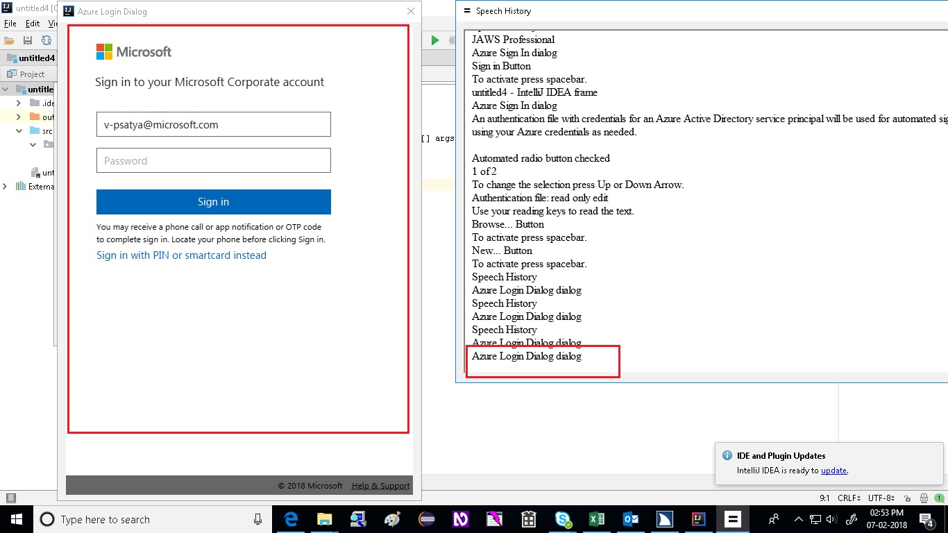This screenshot has width=948, height=533.
Task: Click the Save All toolbar icon
Action: click(x=26, y=40)
